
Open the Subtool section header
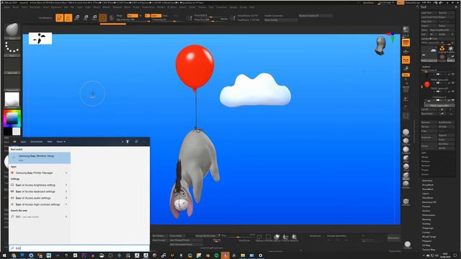tap(426, 67)
